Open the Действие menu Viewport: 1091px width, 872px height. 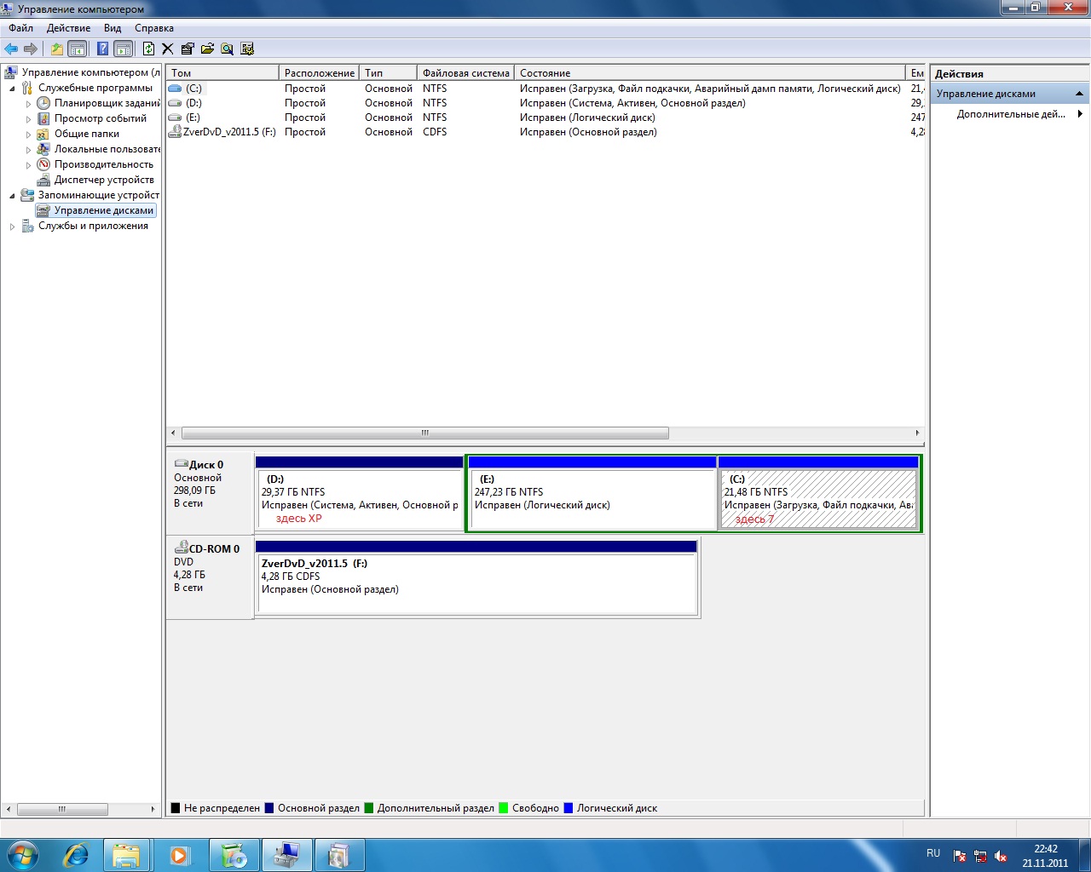click(68, 28)
